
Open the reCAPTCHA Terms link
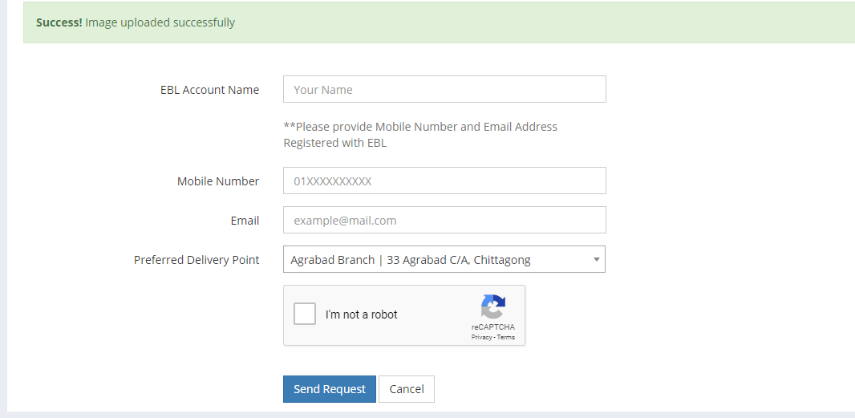pos(505,337)
